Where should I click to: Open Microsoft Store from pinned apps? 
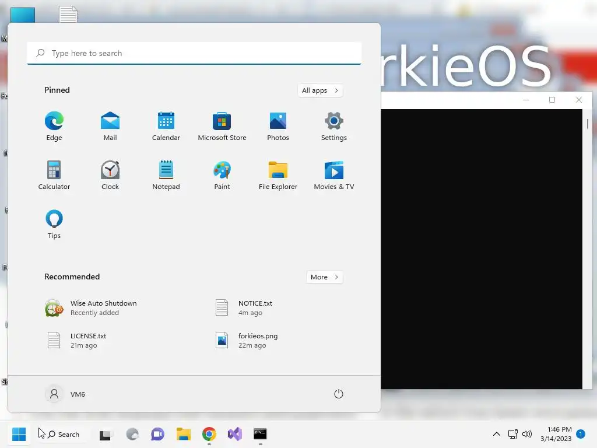pyautogui.click(x=222, y=127)
